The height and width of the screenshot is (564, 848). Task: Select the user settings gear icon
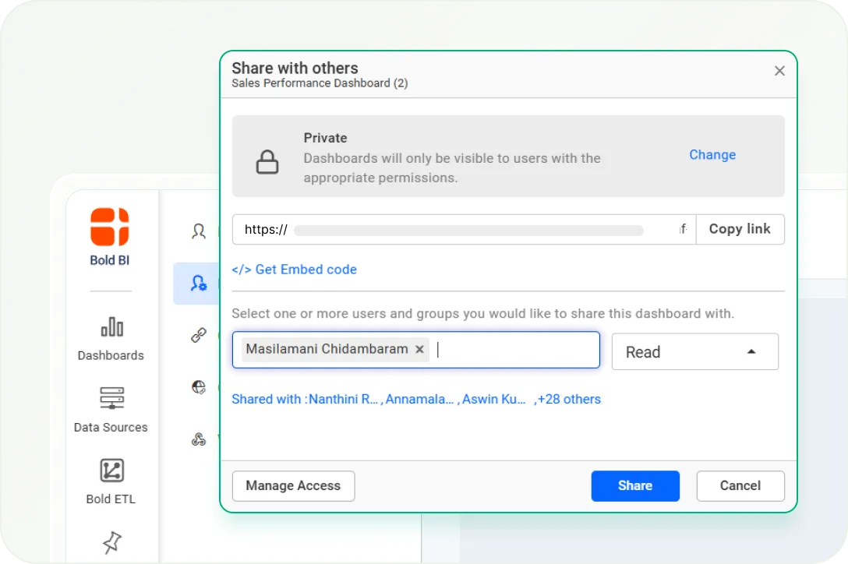point(199,283)
